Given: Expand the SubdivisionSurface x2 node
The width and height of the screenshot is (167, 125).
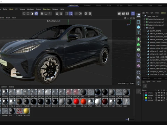Looking at the screenshot, I should click(144, 22).
